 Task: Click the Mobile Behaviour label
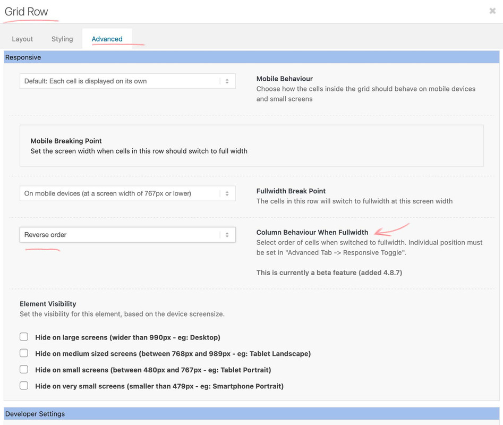(x=285, y=79)
